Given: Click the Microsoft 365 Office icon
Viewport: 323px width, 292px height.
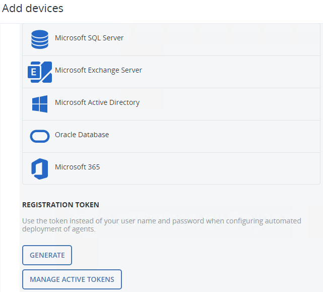Looking at the screenshot, I should [x=40, y=168].
